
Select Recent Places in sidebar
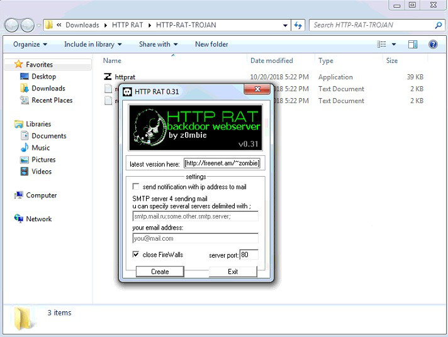52,100
